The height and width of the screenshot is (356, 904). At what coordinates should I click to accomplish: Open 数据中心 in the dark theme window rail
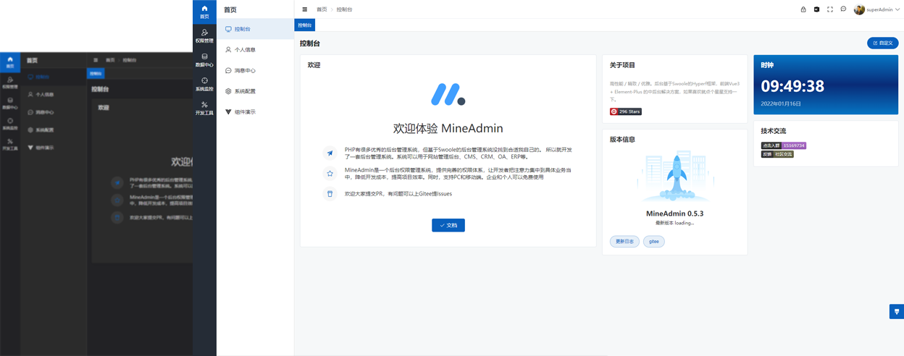click(x=10, y=103)
